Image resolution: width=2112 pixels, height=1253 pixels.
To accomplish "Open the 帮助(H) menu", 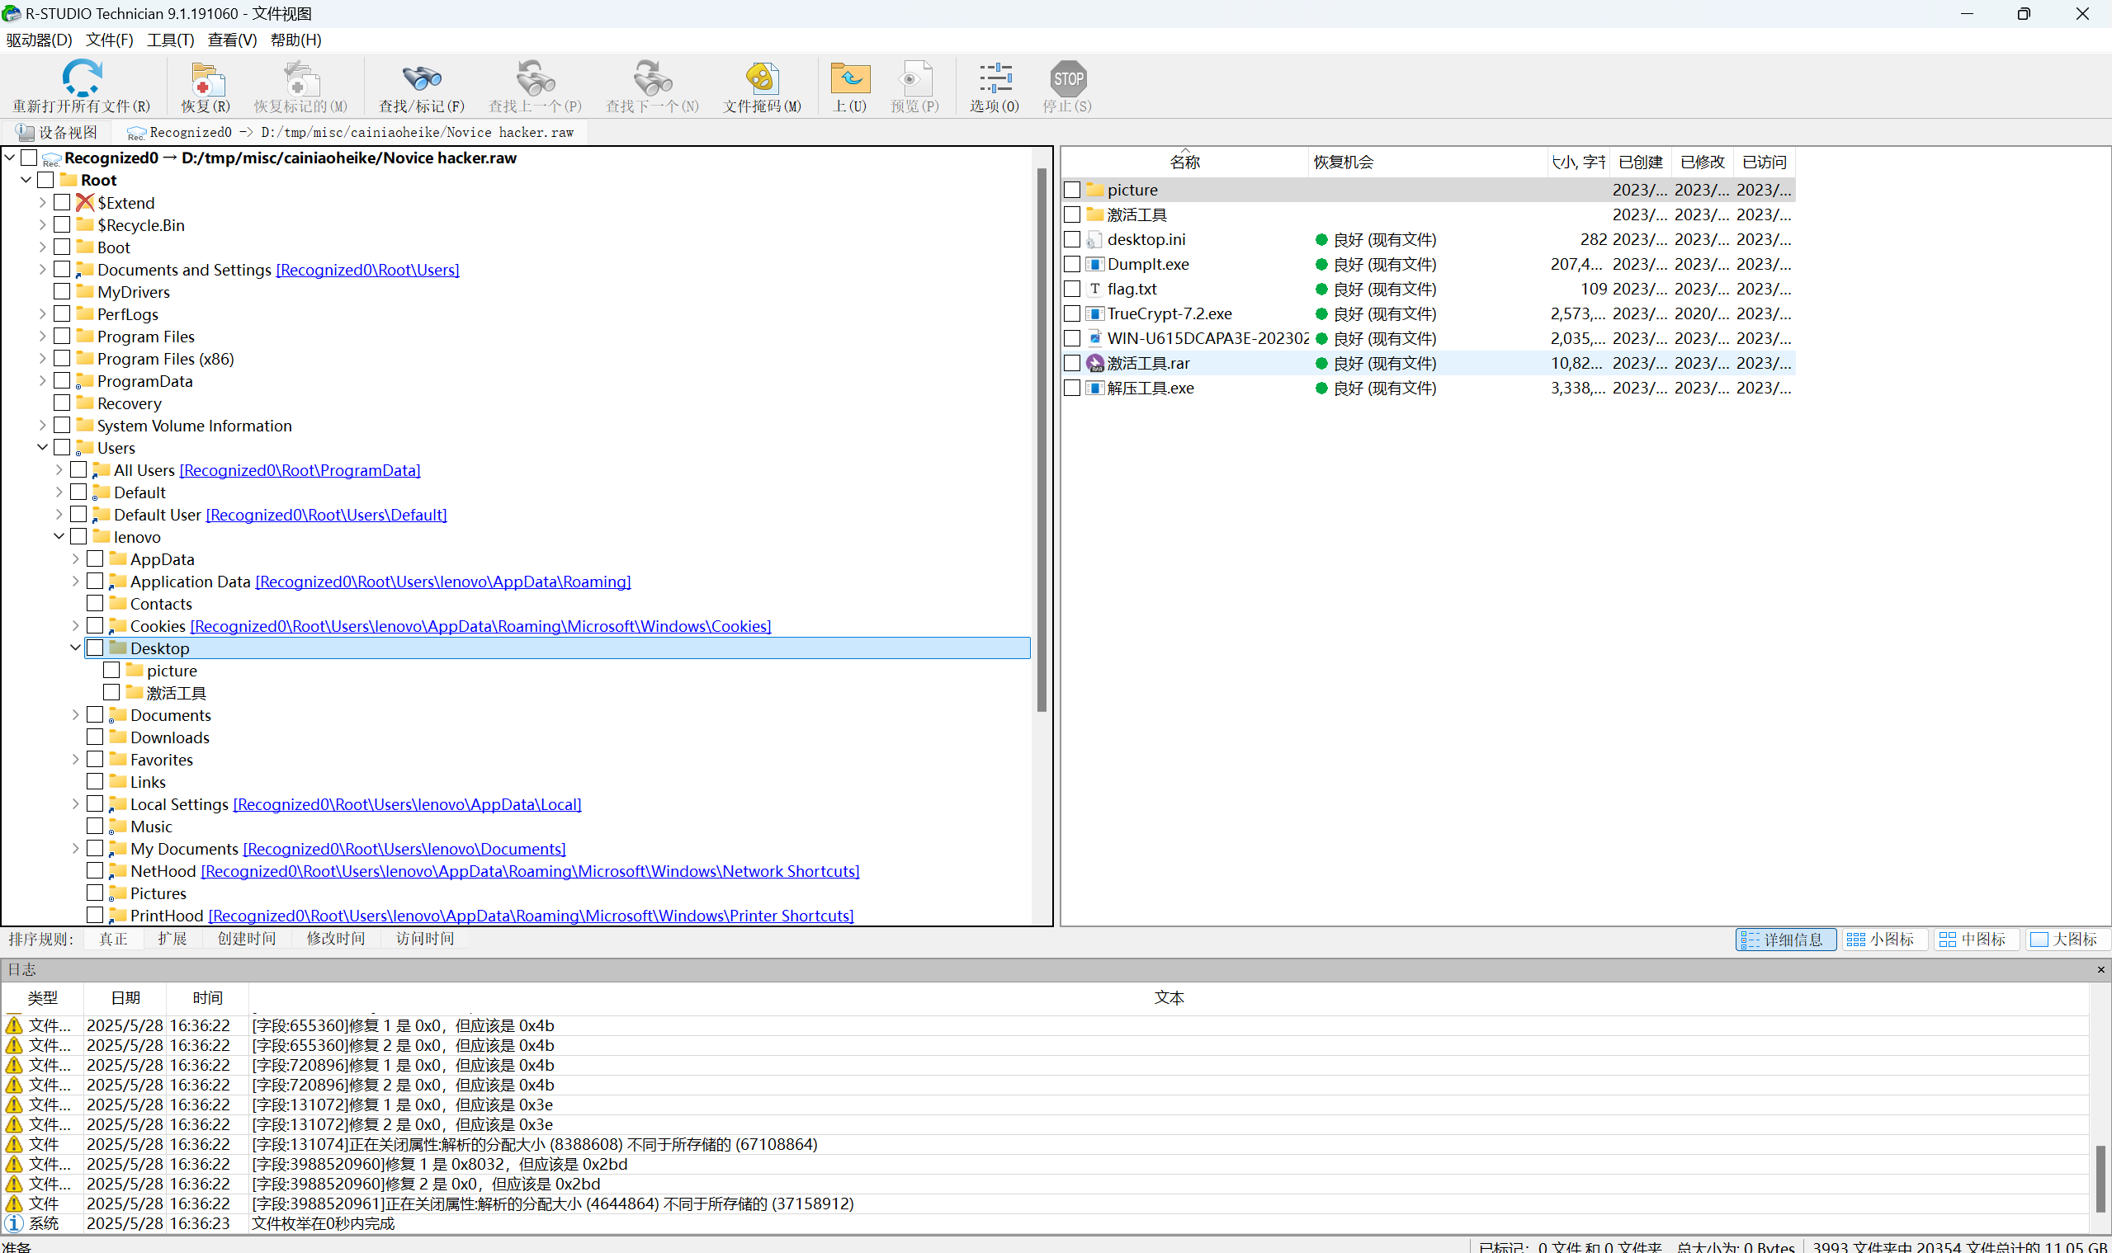I will pyautogui.click(x=295, y=40).
